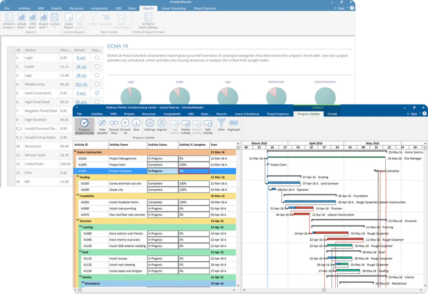
Task: Select Critical Path metric row
Action: point(56,164)
